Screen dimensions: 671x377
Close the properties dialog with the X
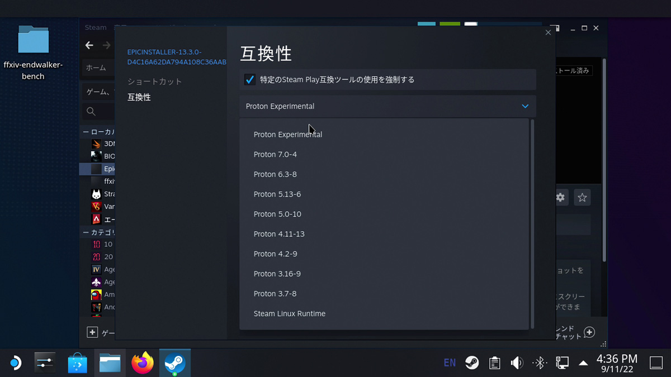(548, 32)
